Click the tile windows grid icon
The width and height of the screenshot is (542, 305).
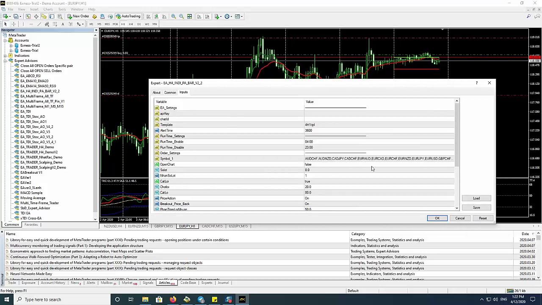(189, 16)
